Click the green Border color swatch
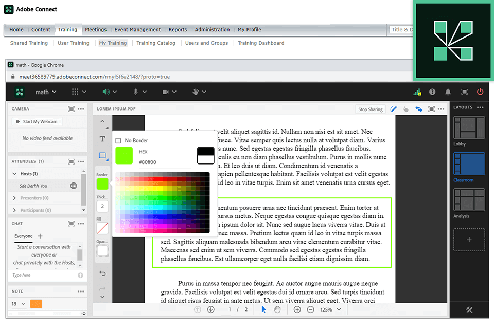 tap(102, 184)
